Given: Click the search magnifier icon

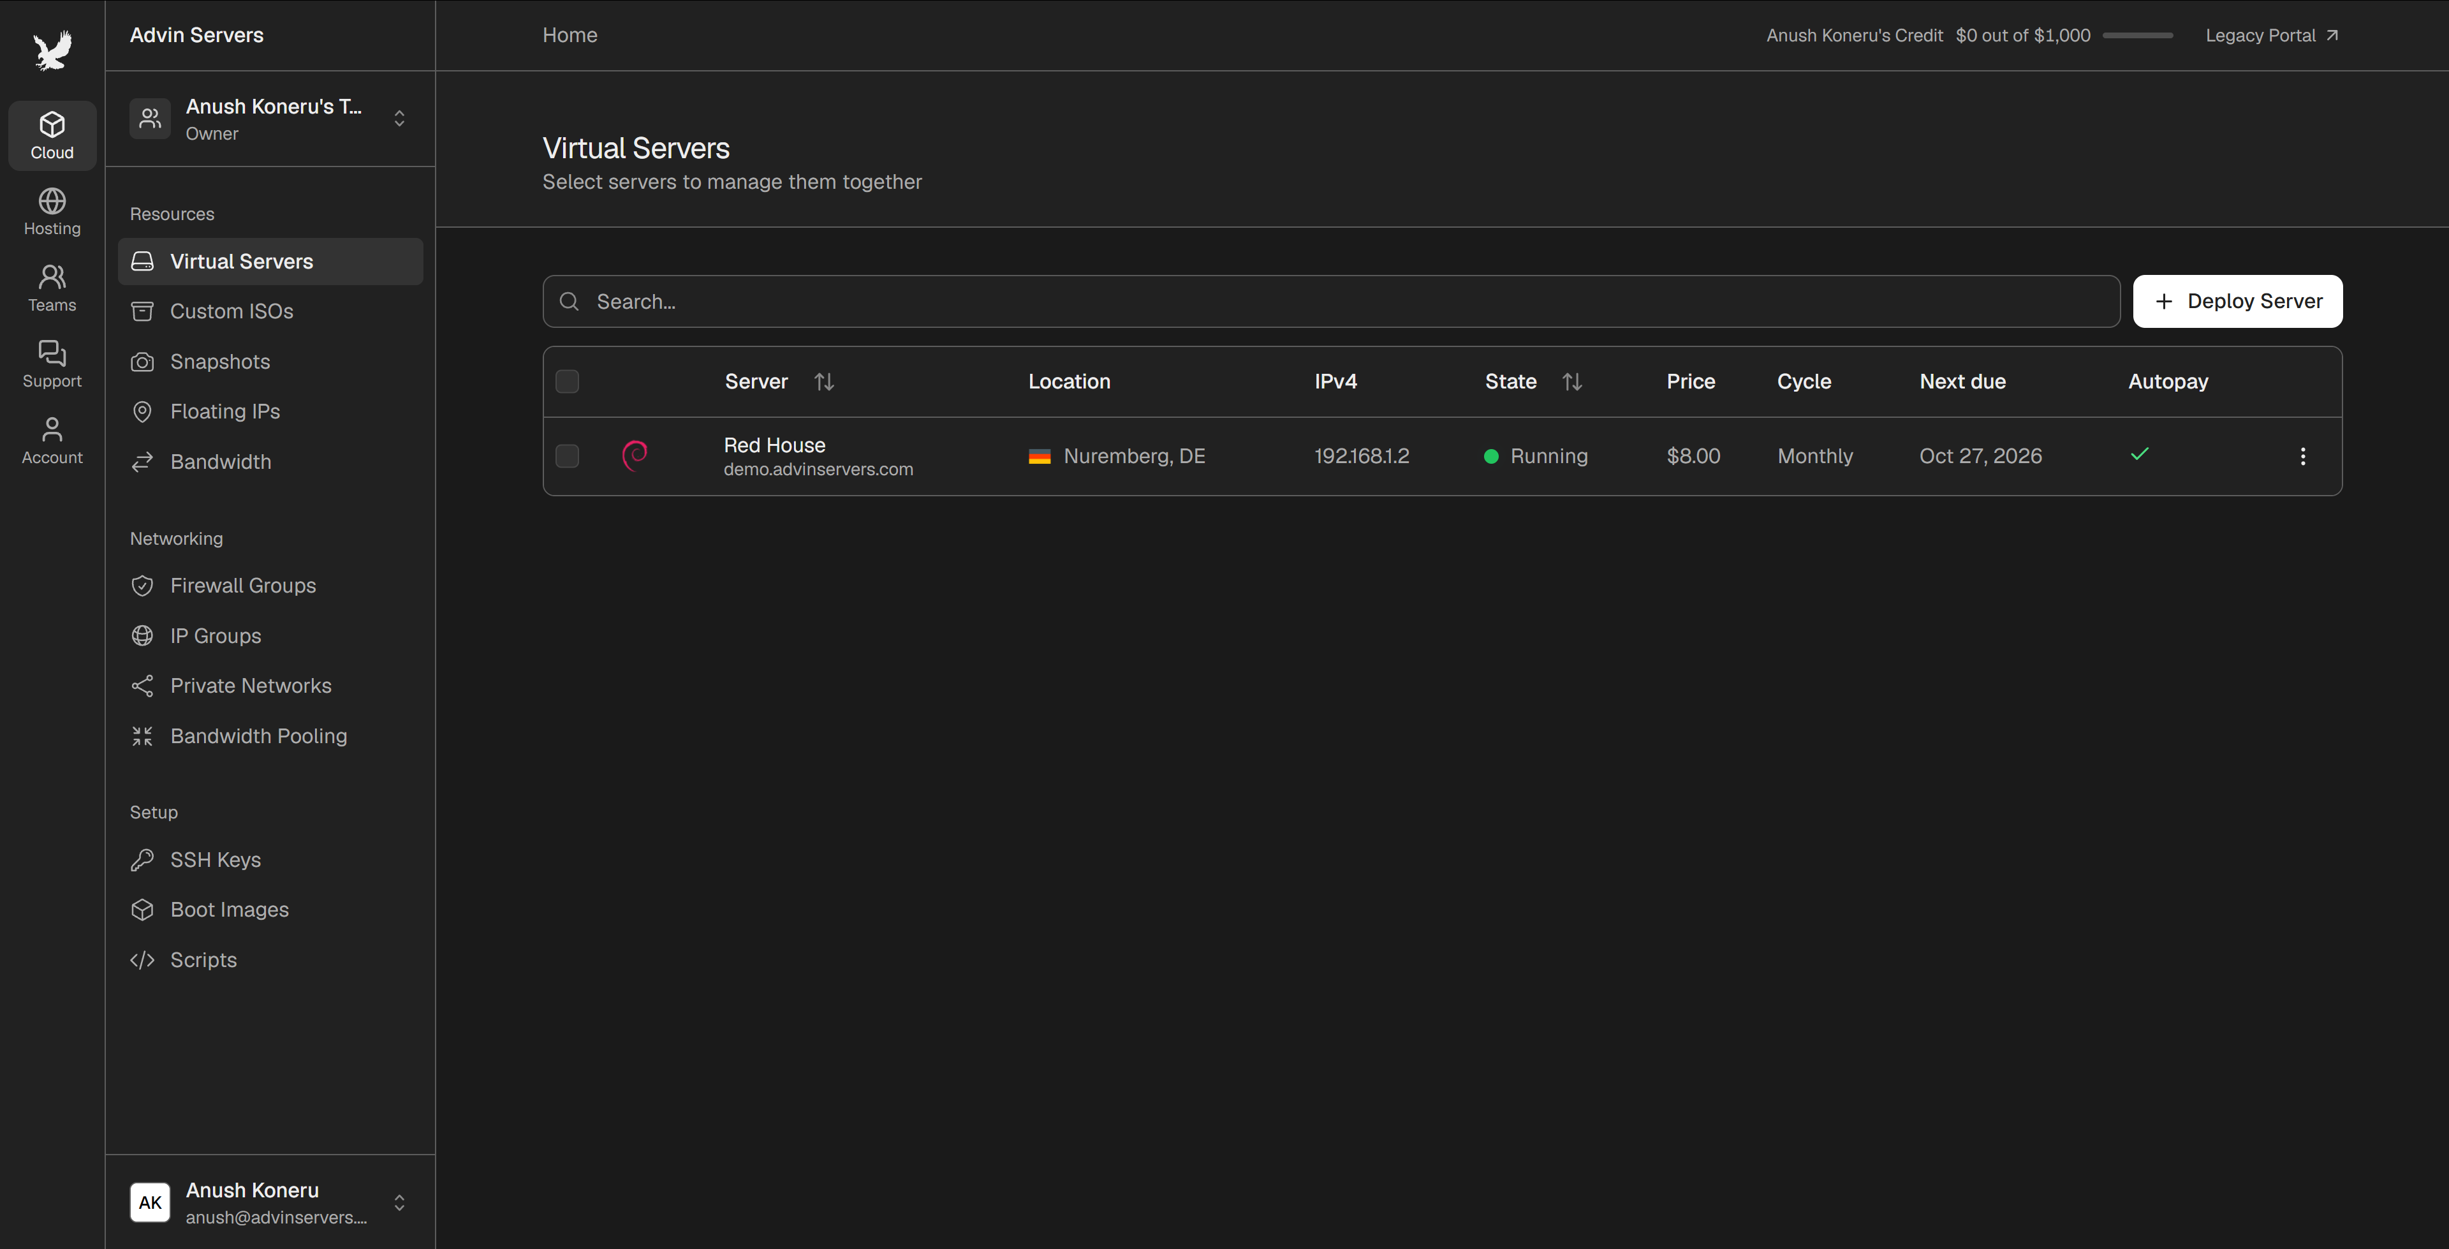Looking at the screenshot, I should coord(570,302).
